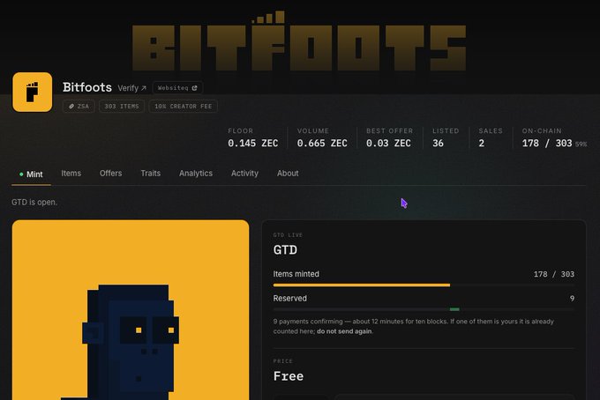Click the sales count 2

pos(482,144)
